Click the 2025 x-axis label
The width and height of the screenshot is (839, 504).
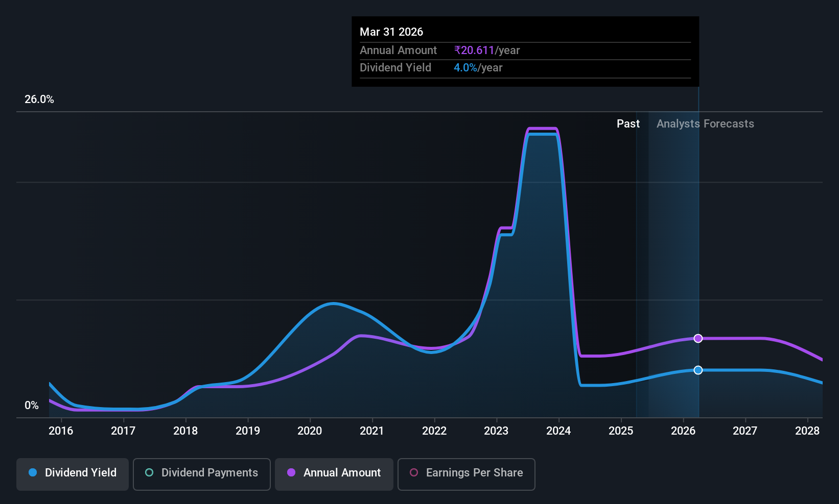[621, 431]
